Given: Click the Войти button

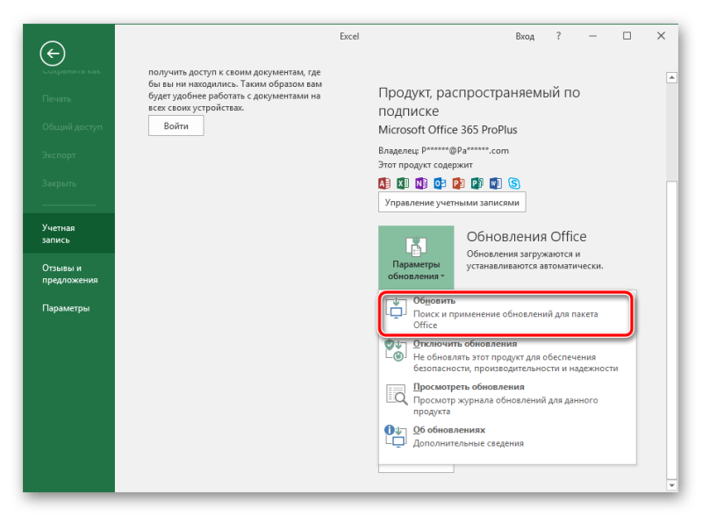Looking at the screenshot, I should pos(176,125).
